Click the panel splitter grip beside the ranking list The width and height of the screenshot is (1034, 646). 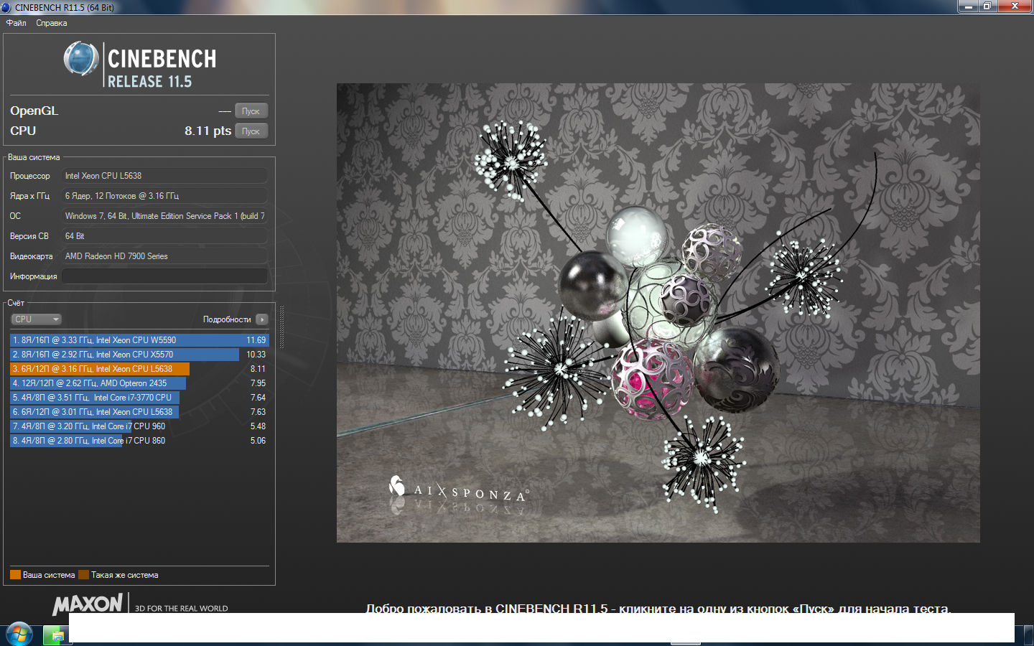click(281, 327)
